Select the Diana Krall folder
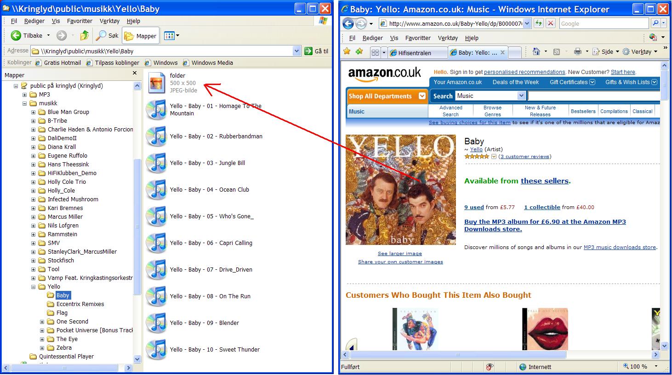 coord(62,147)
